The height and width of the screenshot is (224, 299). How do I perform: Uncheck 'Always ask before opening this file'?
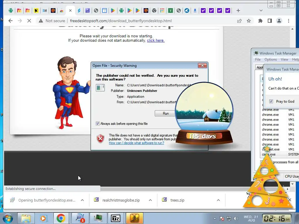[98, 124]
